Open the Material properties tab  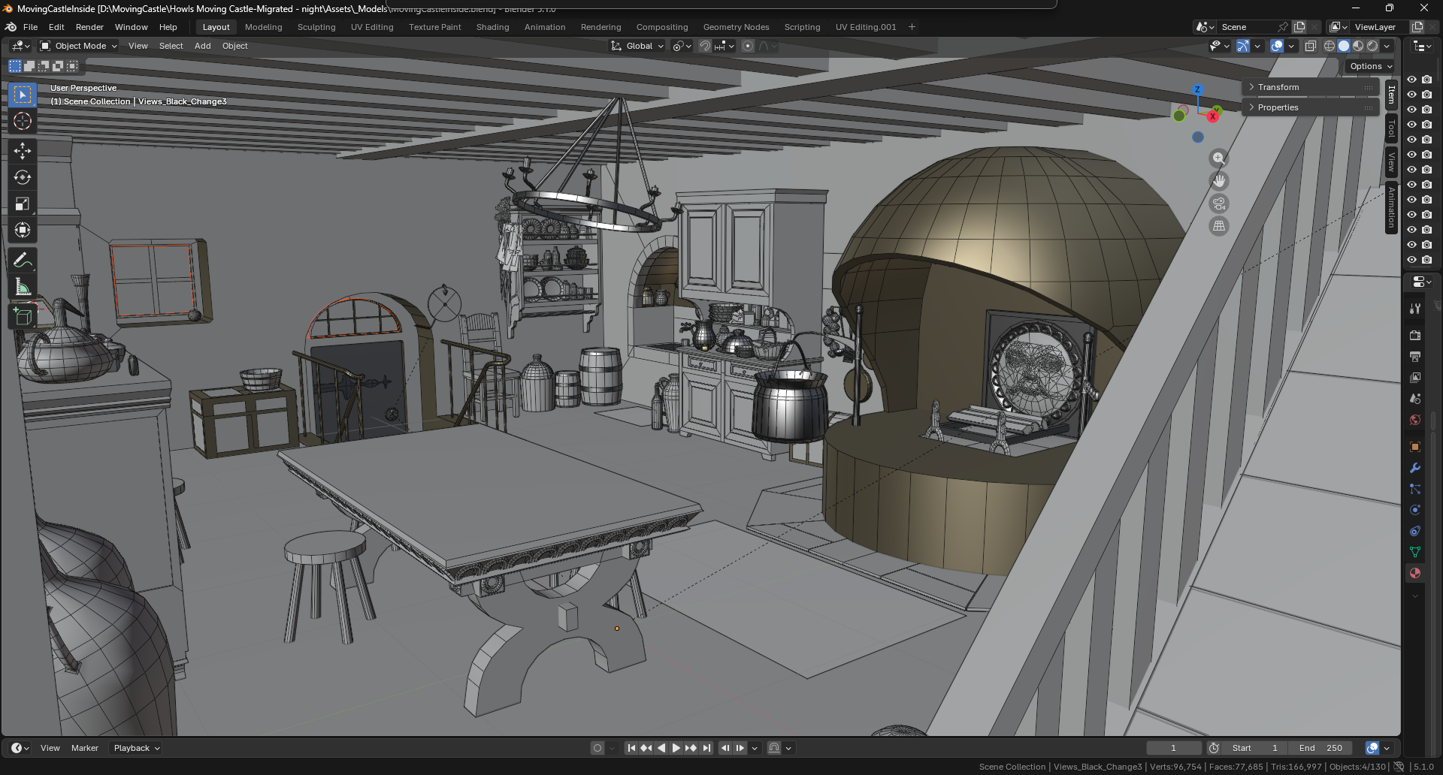(x=1415, y=573)
